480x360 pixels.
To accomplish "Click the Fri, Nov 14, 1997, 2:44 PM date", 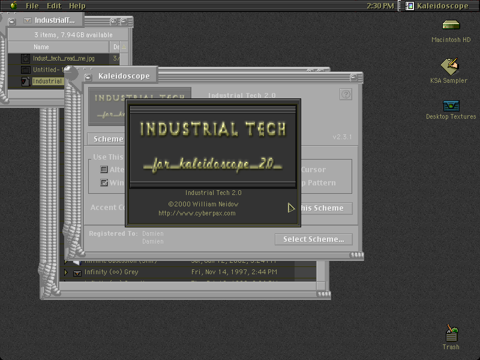I will pyautogui.click(x=234, y=272).
